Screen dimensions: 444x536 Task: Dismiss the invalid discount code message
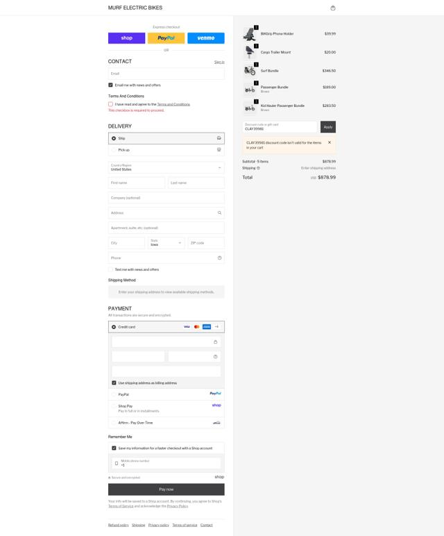click(330, 142)
